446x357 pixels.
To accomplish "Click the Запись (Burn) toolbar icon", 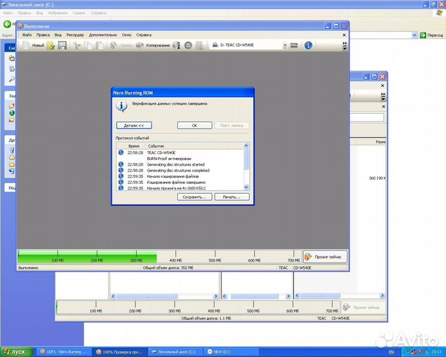I will tap(122, 46).
